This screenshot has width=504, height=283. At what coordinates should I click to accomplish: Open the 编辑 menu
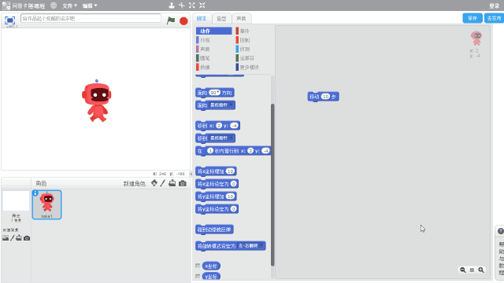point(89,6)
